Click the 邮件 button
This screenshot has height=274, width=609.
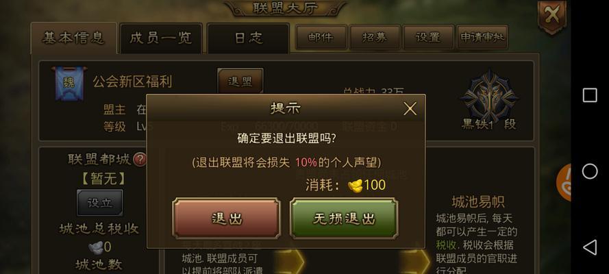click(x=321, y=37)
